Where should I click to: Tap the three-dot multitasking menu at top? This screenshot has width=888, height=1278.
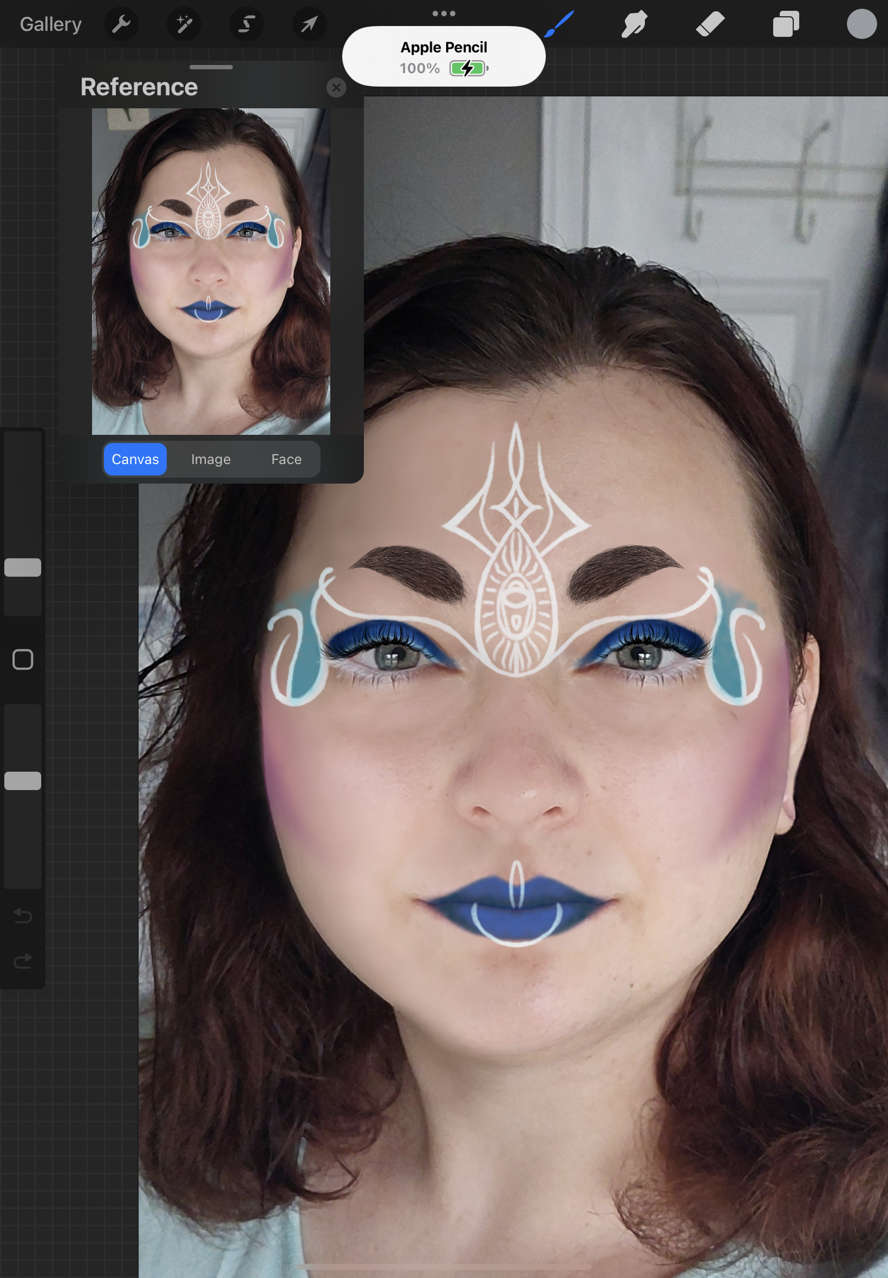[x=443, y=14]
